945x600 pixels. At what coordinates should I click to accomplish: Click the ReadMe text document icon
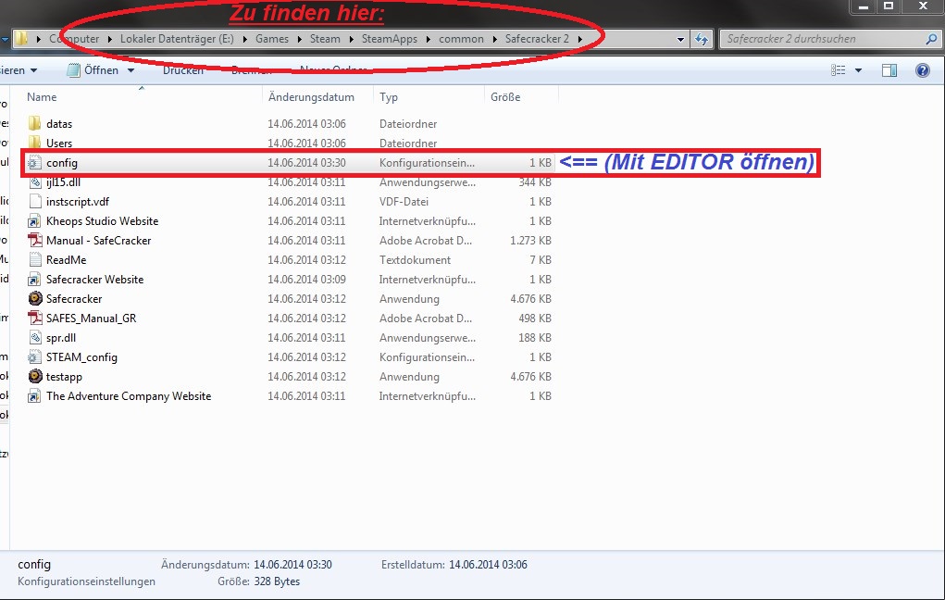35,260
